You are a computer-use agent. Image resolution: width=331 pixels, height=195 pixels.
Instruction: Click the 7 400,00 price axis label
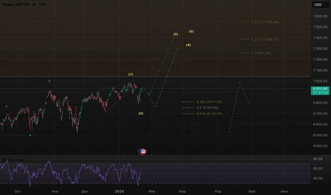click(x=320, y=38)
